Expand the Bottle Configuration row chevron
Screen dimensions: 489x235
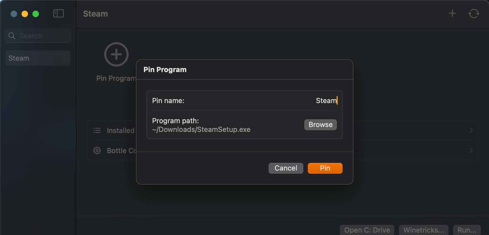471,150
